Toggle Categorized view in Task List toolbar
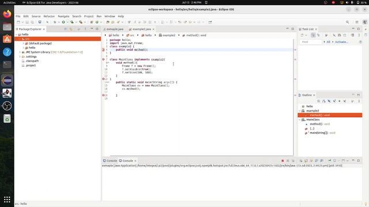This screenshot has height=207, width=369. pos(313,35)
